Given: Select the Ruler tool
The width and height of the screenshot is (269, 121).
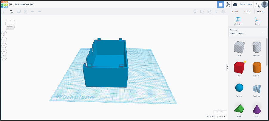Looking at the screenshot, I should click(x=257, y=21).
